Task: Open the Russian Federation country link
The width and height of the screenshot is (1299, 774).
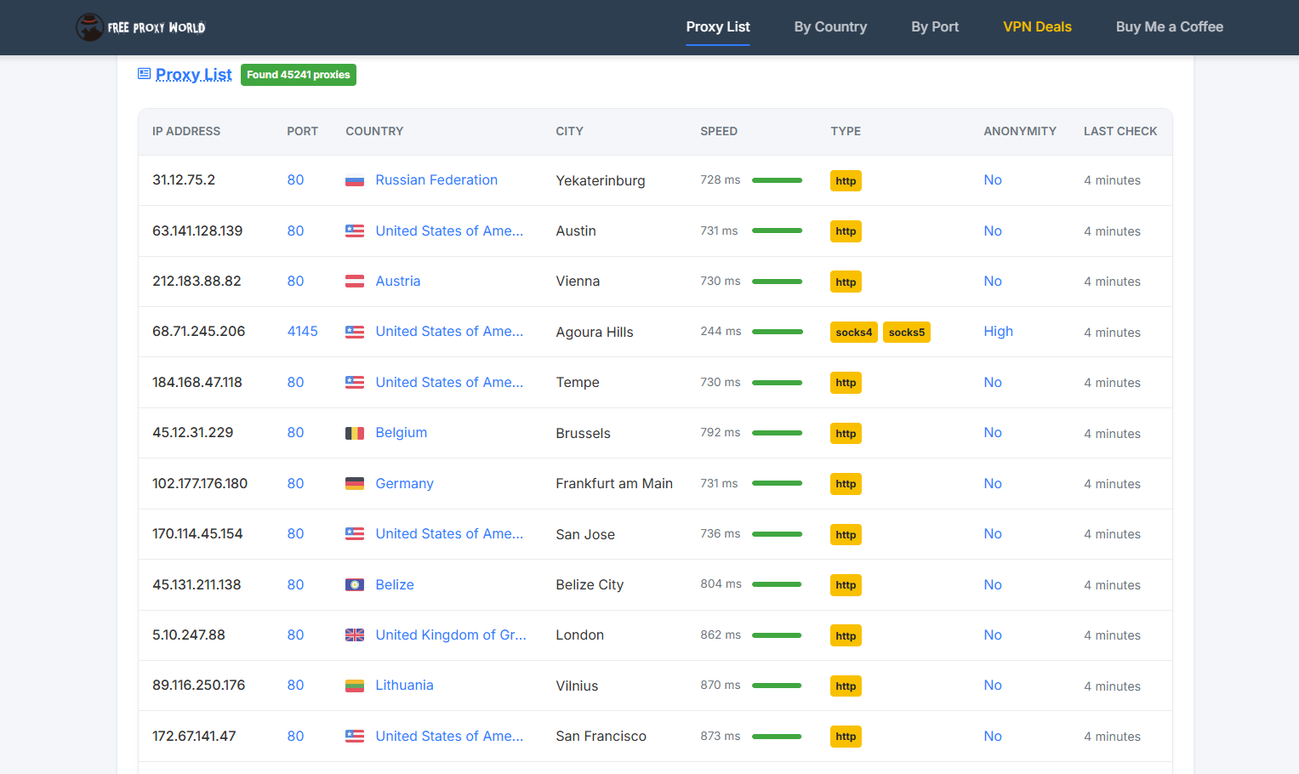Action: 436,179
